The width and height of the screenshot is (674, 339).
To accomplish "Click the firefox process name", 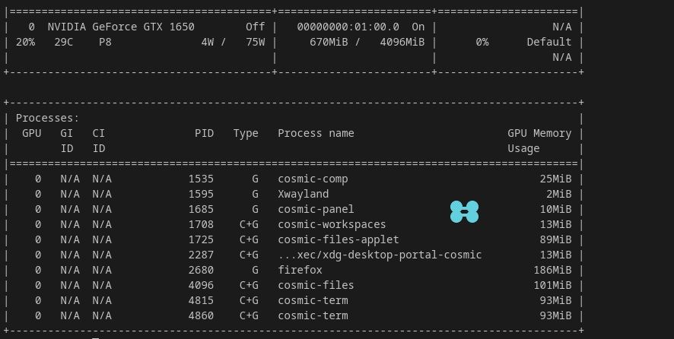I will pyautogui.click(x=300, y=270).
